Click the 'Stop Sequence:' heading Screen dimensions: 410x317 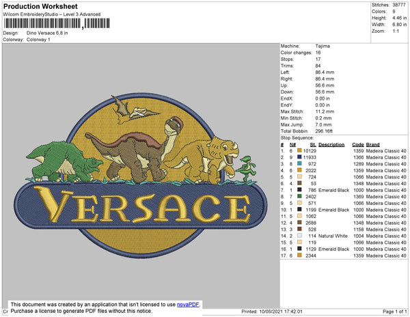tap(297, 138)
